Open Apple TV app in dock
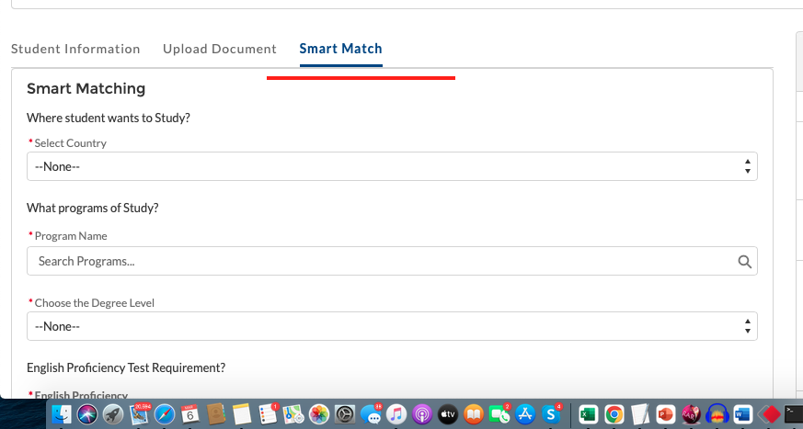 pos(448,414)
